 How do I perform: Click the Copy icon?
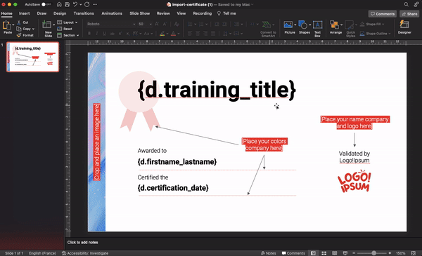pyautogui.click(x=19, y=29)
